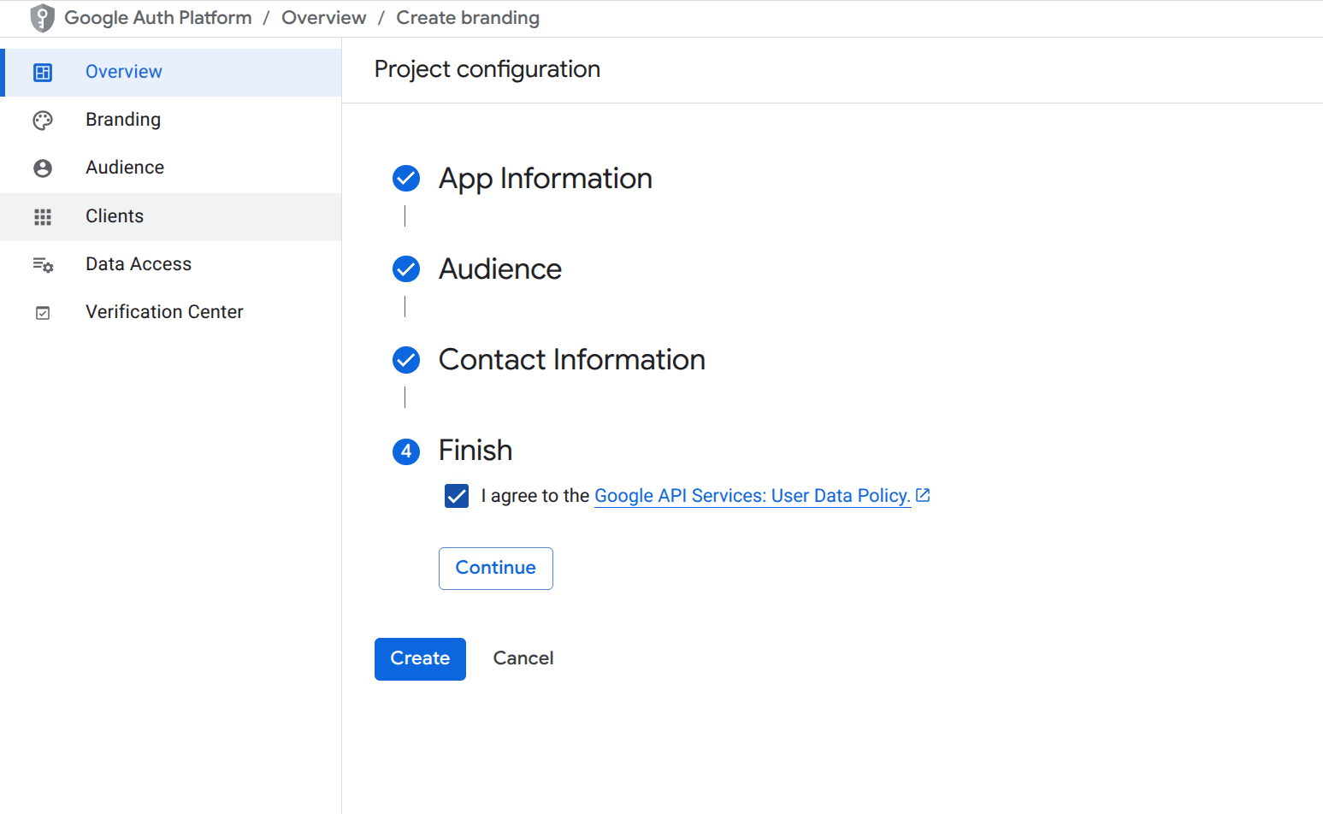Select the Finish step heading

click(x=475, y=451)
